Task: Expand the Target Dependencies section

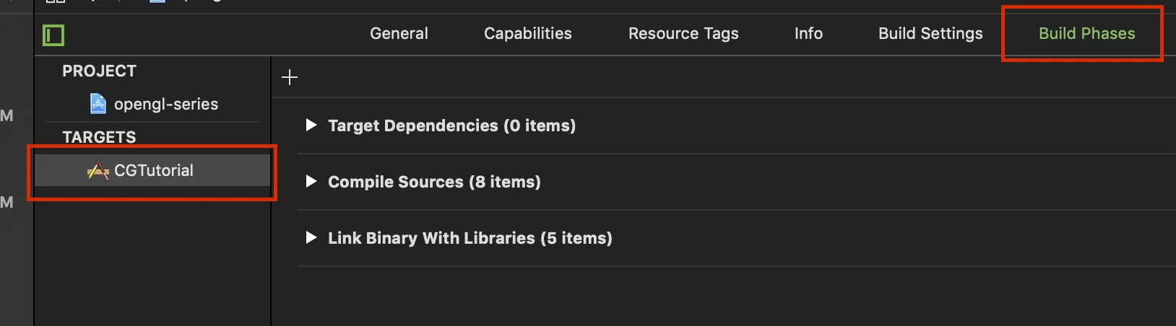Action: tap(311, 125)
